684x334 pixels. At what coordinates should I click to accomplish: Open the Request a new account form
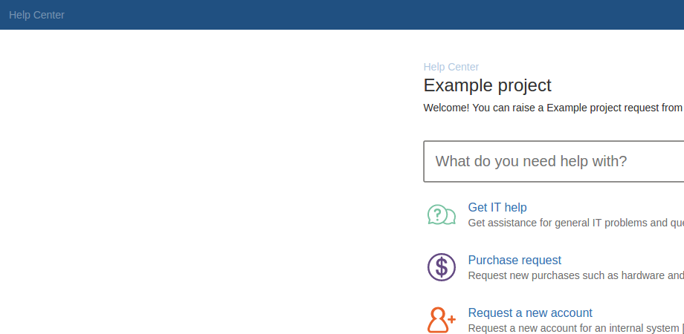(530, 312)
